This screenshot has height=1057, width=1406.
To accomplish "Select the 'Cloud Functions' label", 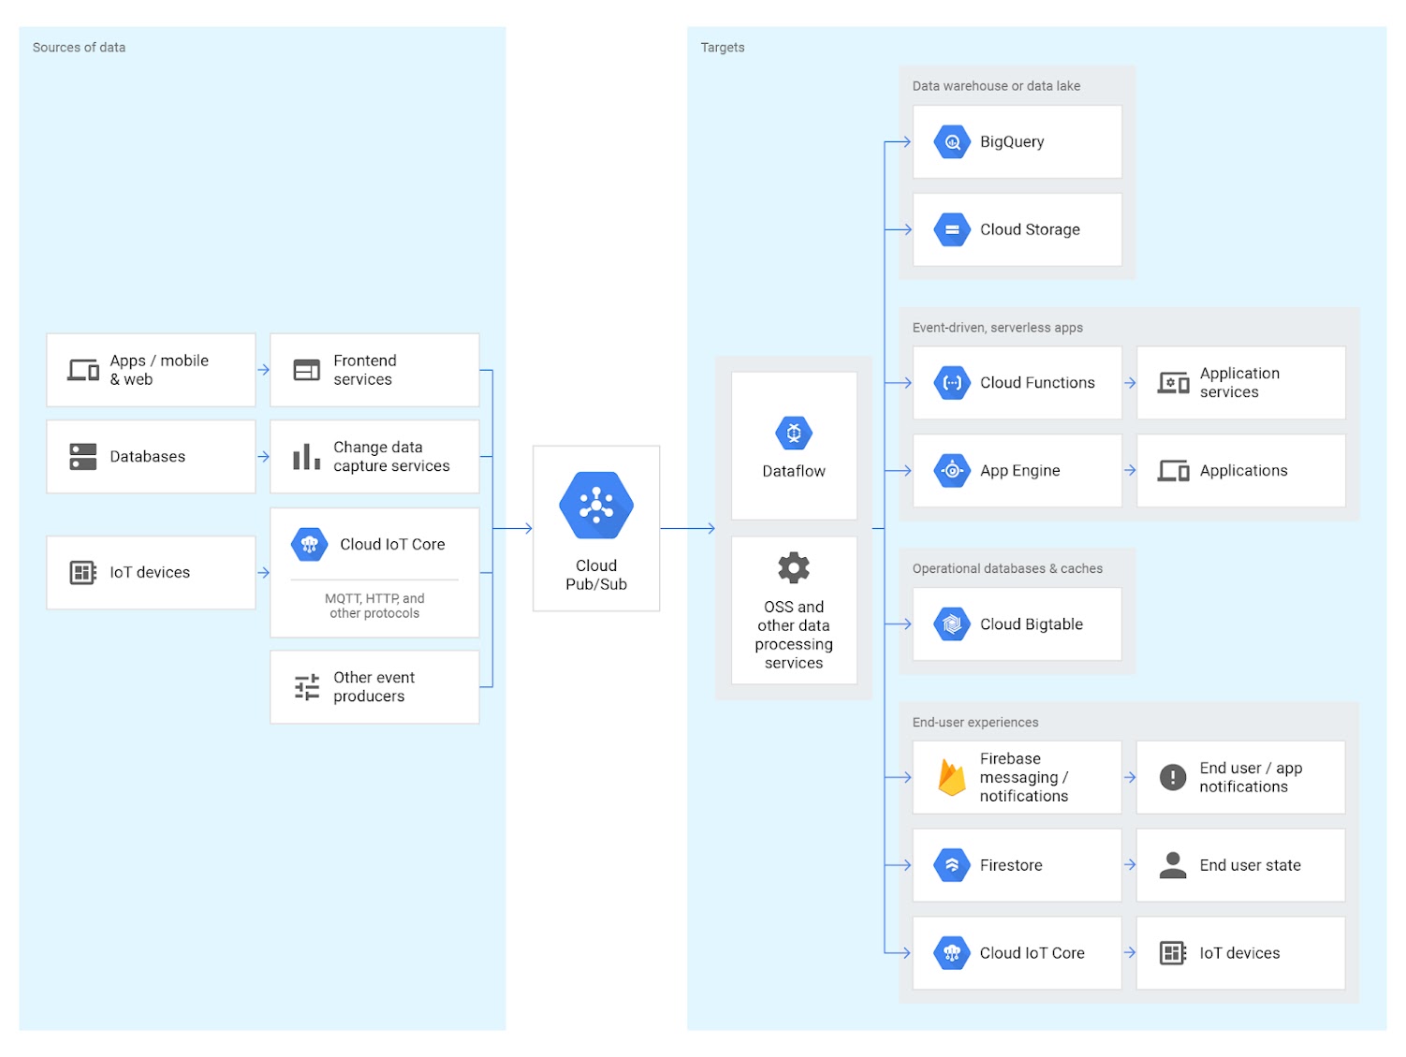I will coord(1037,383).
